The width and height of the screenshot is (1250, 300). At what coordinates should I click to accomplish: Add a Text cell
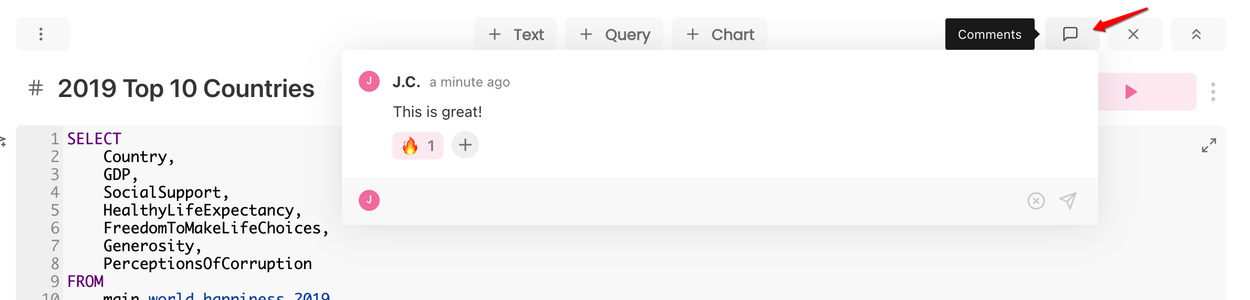point(515,34)
